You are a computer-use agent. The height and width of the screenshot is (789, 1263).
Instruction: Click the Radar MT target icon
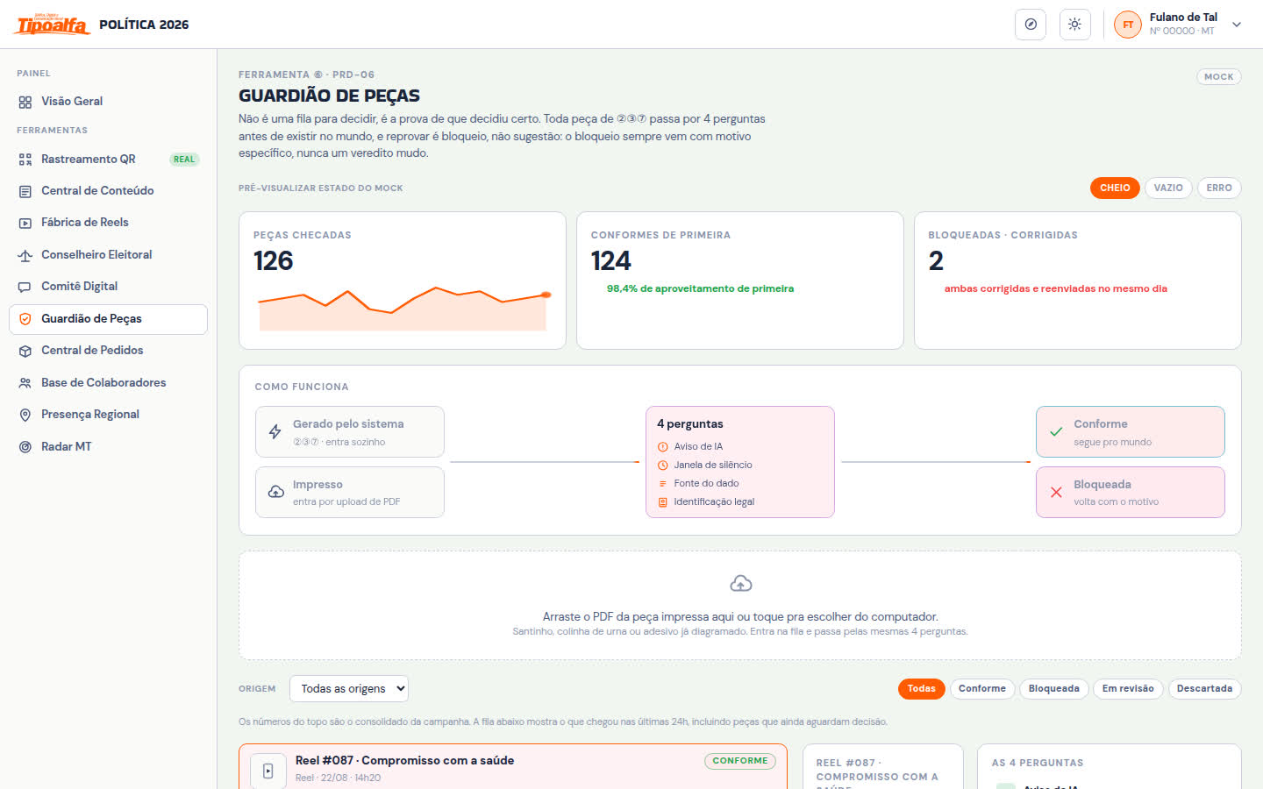pyautogui.click(x=25, y=447)
